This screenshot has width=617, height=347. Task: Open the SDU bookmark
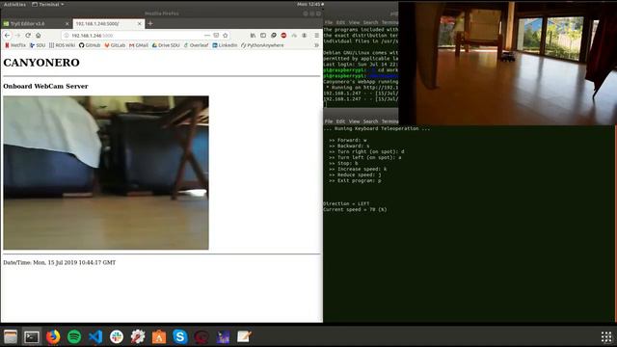38,45
